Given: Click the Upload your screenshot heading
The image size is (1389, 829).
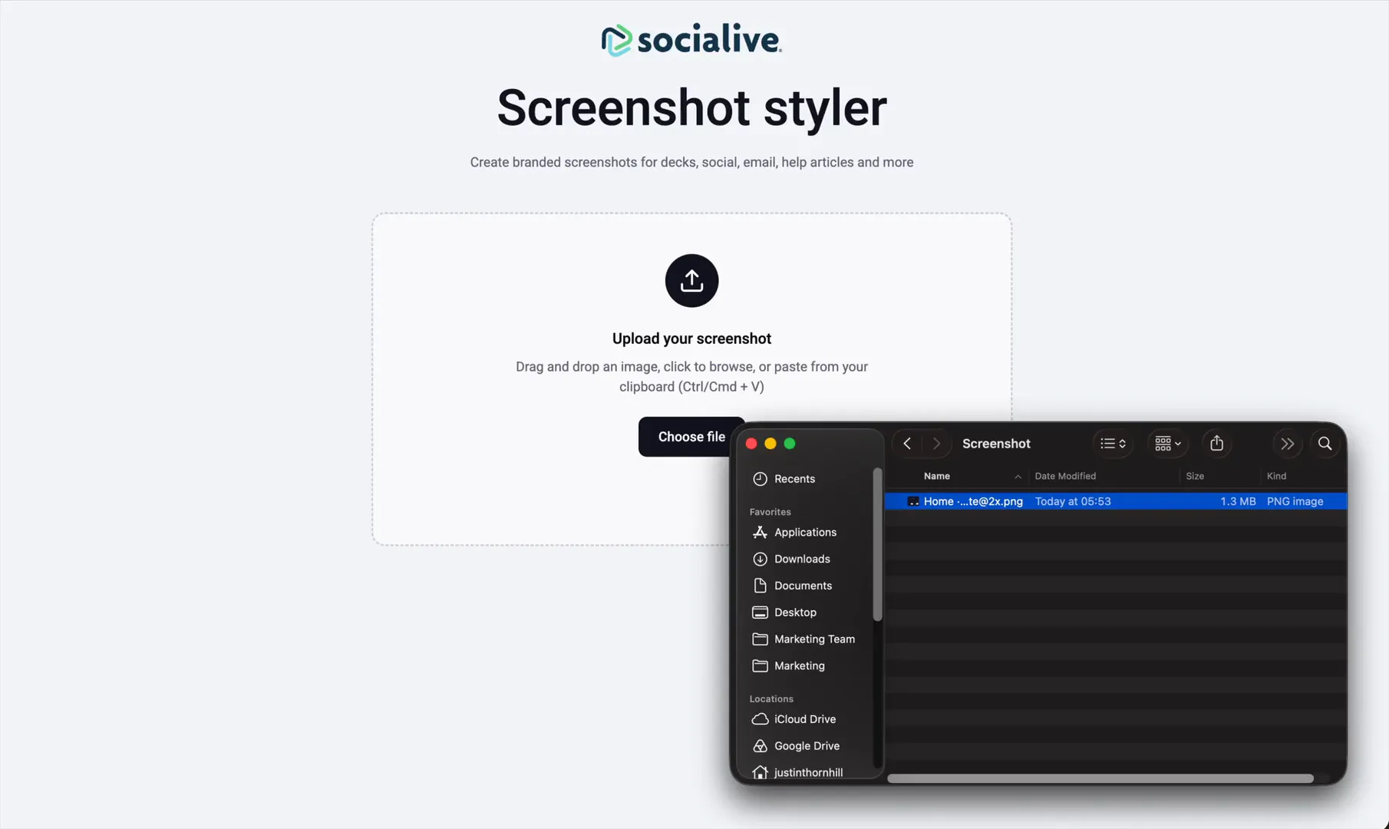Looking at the screenshot, I should pyautogui.click(x=691, y=339).
